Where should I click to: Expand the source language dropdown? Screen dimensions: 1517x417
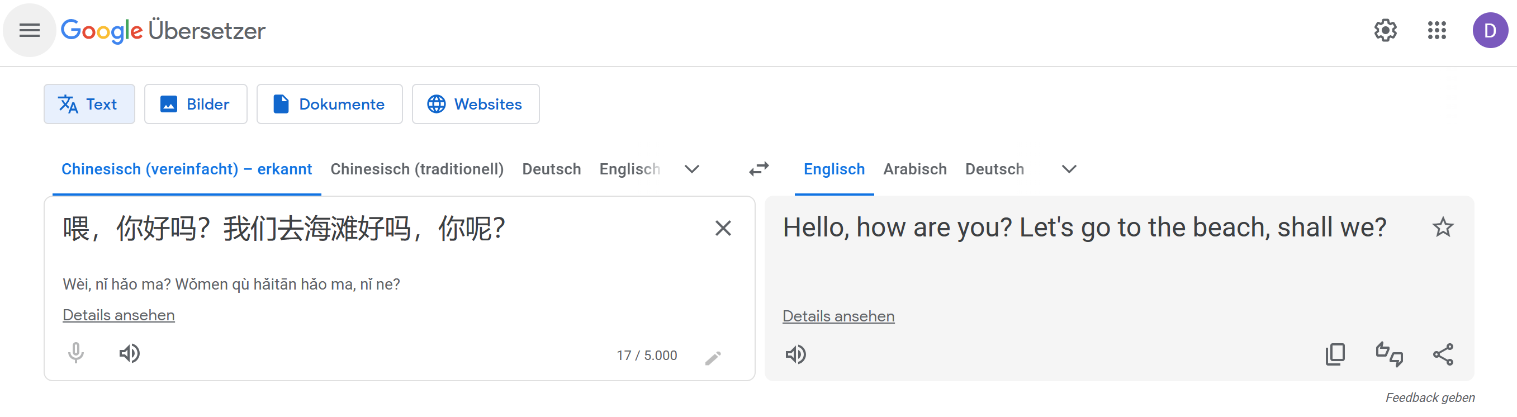point(691,169)
